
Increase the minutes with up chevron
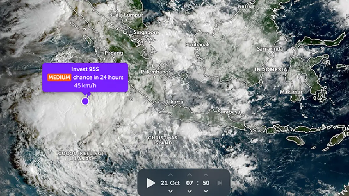tap(206, 175)
